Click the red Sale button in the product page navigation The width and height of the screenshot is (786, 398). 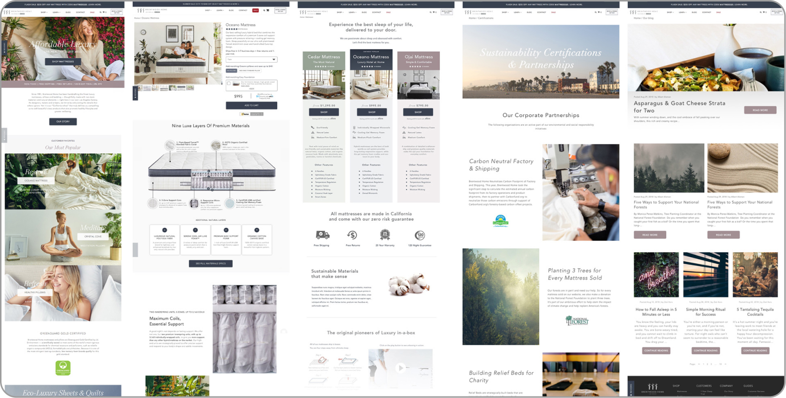[x=255, y=10]
